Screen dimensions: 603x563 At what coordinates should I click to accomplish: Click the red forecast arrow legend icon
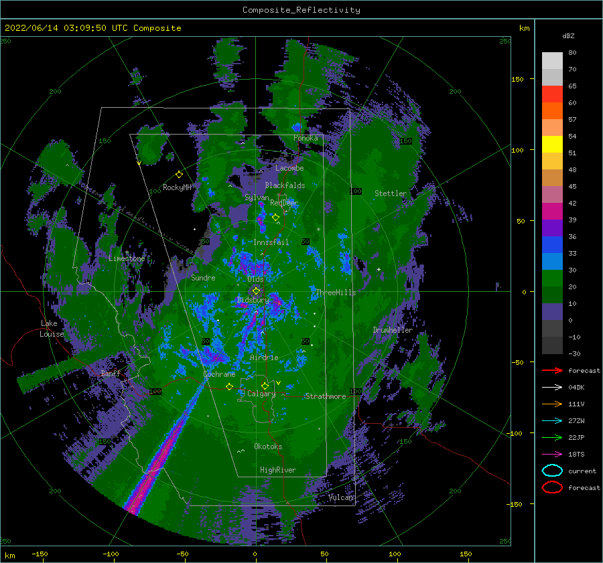coord(552,370)
